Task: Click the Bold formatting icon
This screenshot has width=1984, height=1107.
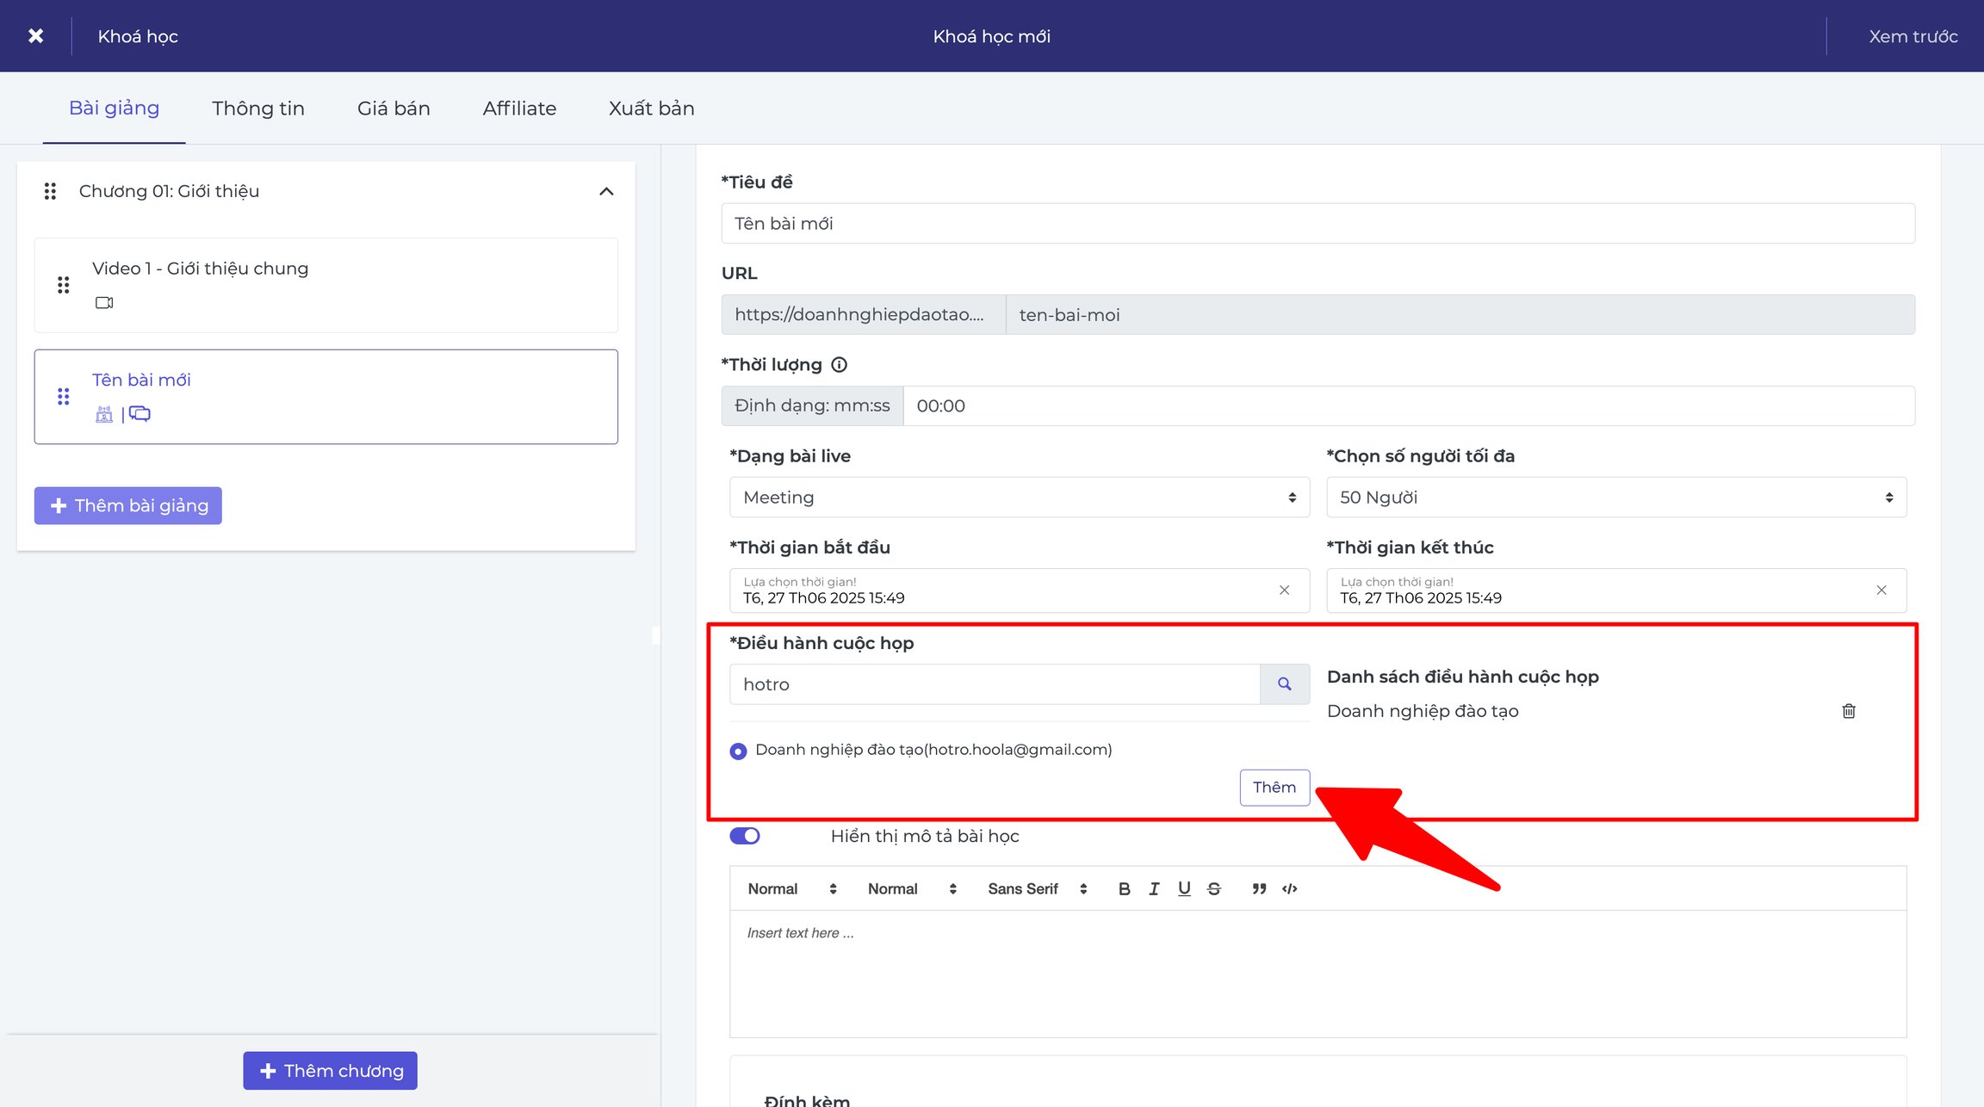Action: [x=1124, y=888]
